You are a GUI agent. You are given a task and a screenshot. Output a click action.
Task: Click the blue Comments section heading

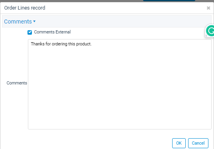tap(18, 22)
